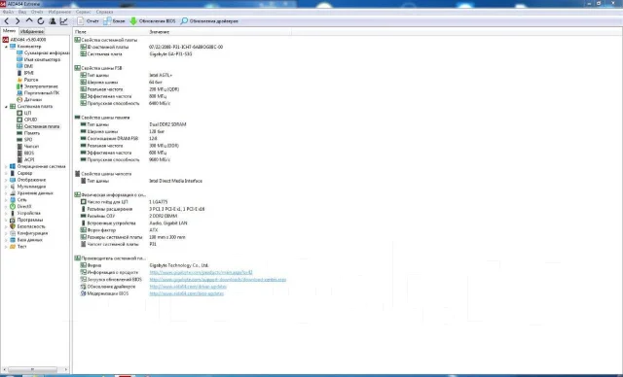Click the CPUID icon in the tree
This screenshot has width=623, height=377.
[19, 120]
